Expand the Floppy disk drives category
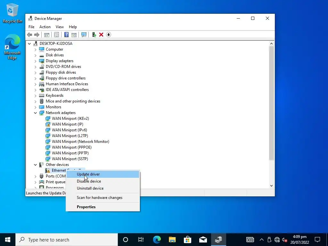The image size is (328, 246). 35,72
